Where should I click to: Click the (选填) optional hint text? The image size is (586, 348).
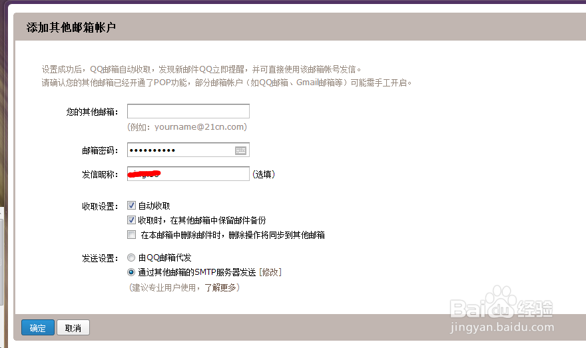click(264, 174)
